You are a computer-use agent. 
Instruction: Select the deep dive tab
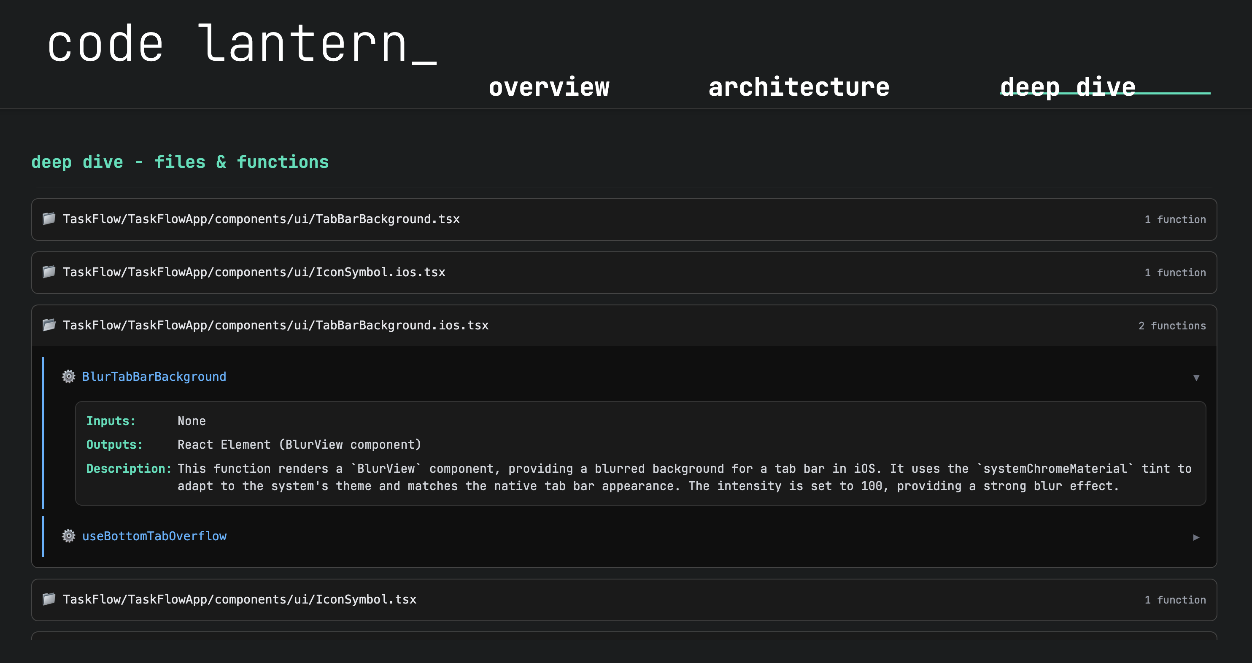click(x=1068, y=87)
